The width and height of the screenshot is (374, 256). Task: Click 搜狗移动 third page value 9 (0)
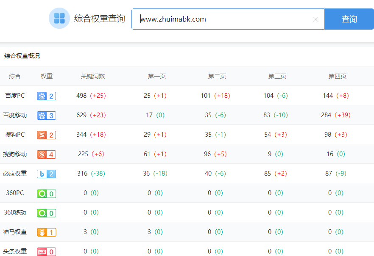tap(276, 154)
